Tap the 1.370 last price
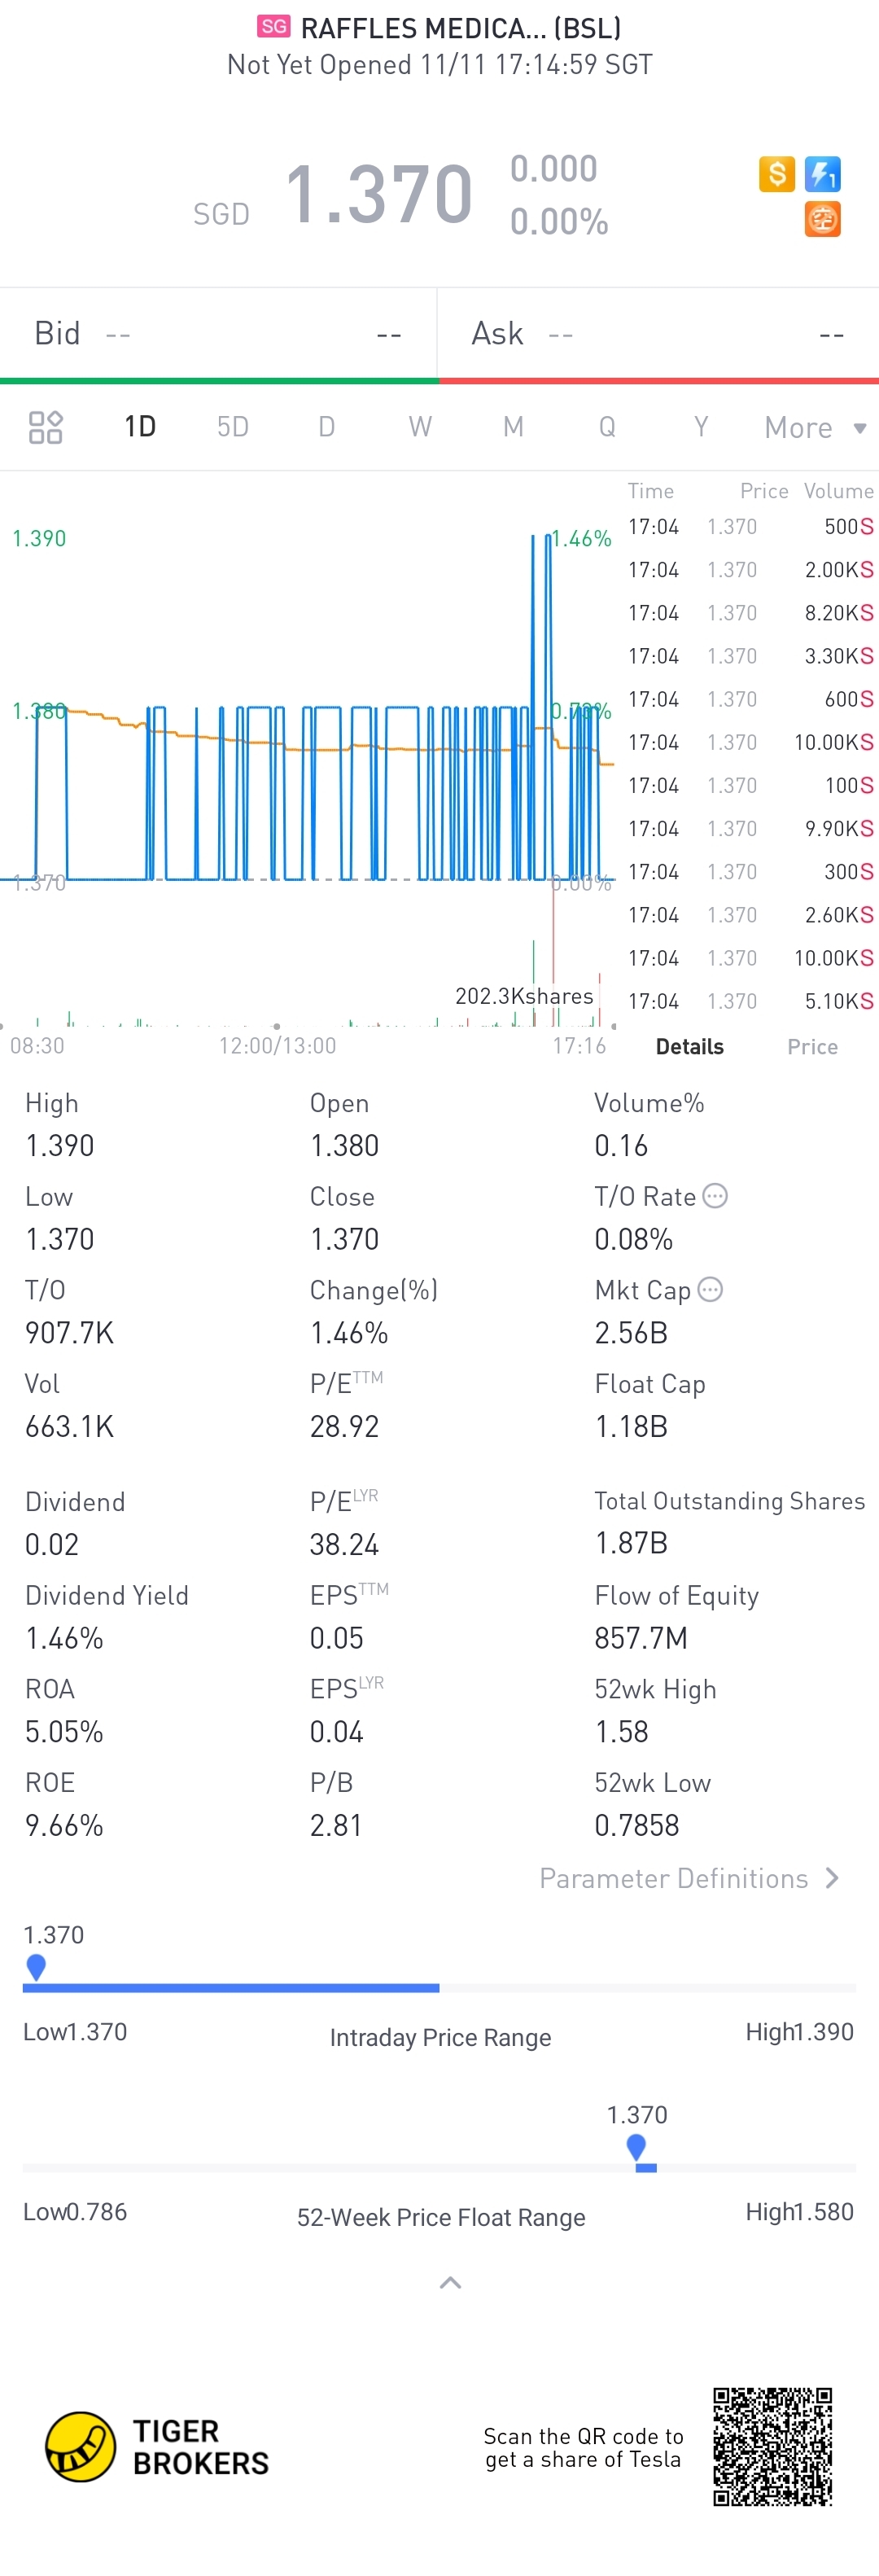This screenshot has width=879, height=2576. (379, 193)
